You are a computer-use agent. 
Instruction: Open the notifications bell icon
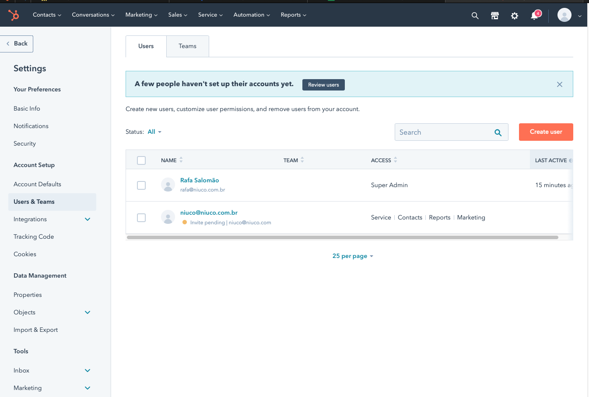(x=535, y=15)
